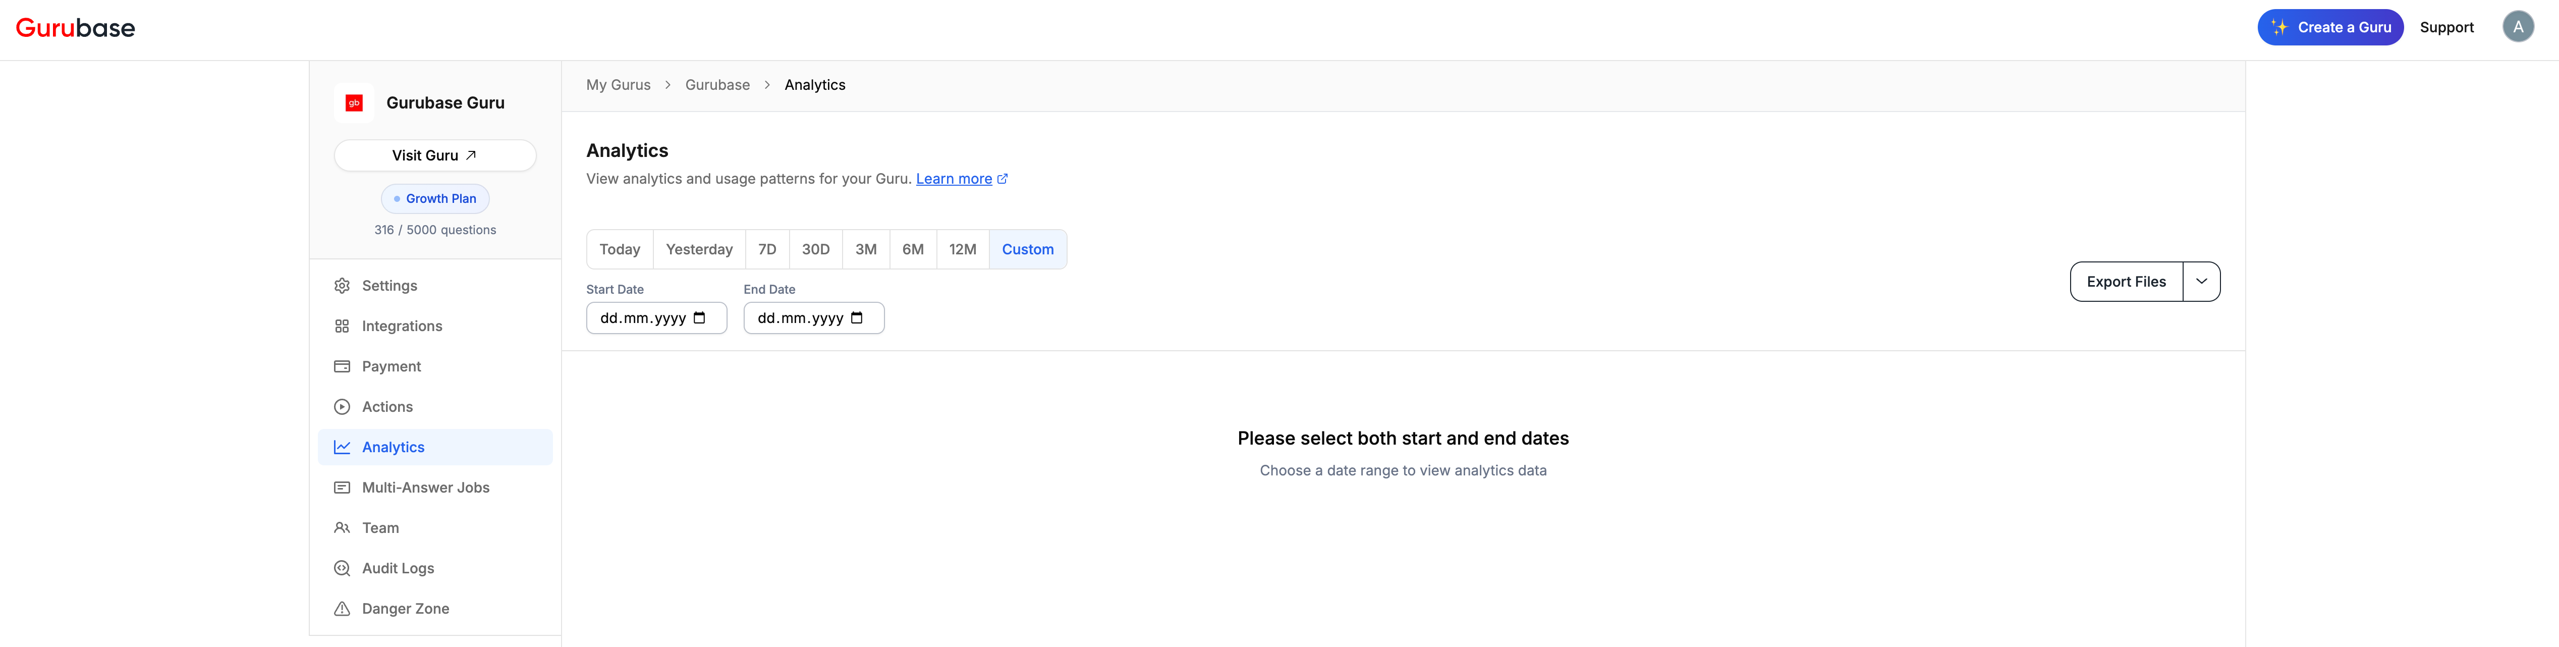Open the account avatar menu
Viewport: 2559px width, 647px height.
click(x=2518, y=25)
